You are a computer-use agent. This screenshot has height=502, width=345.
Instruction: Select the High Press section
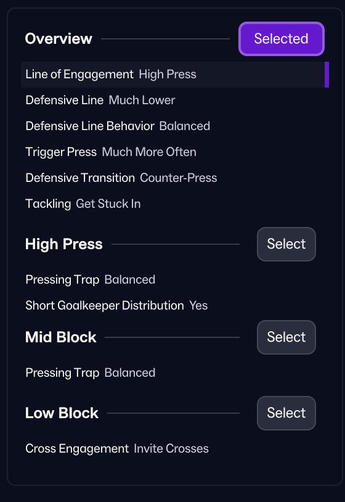pos(286,244)
